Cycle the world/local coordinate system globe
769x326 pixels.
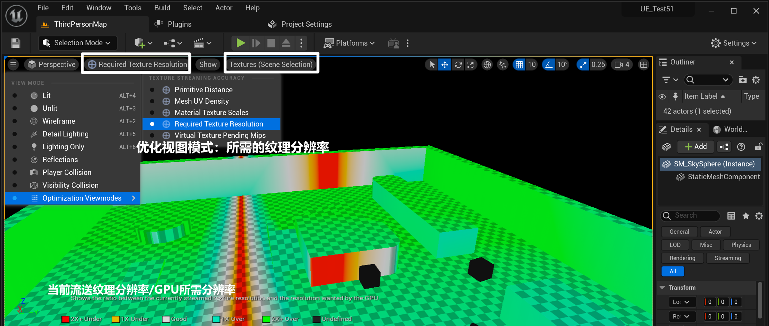pos(487,64)
